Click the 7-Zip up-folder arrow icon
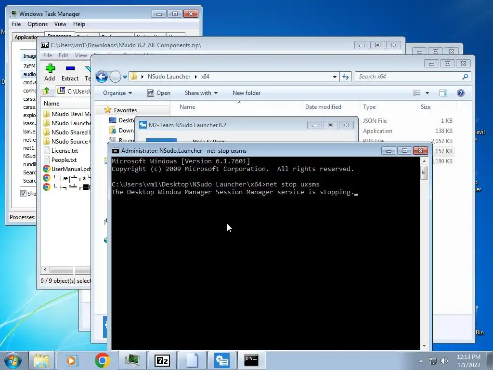Screen dimensions: 493x370 pos(46,91)
